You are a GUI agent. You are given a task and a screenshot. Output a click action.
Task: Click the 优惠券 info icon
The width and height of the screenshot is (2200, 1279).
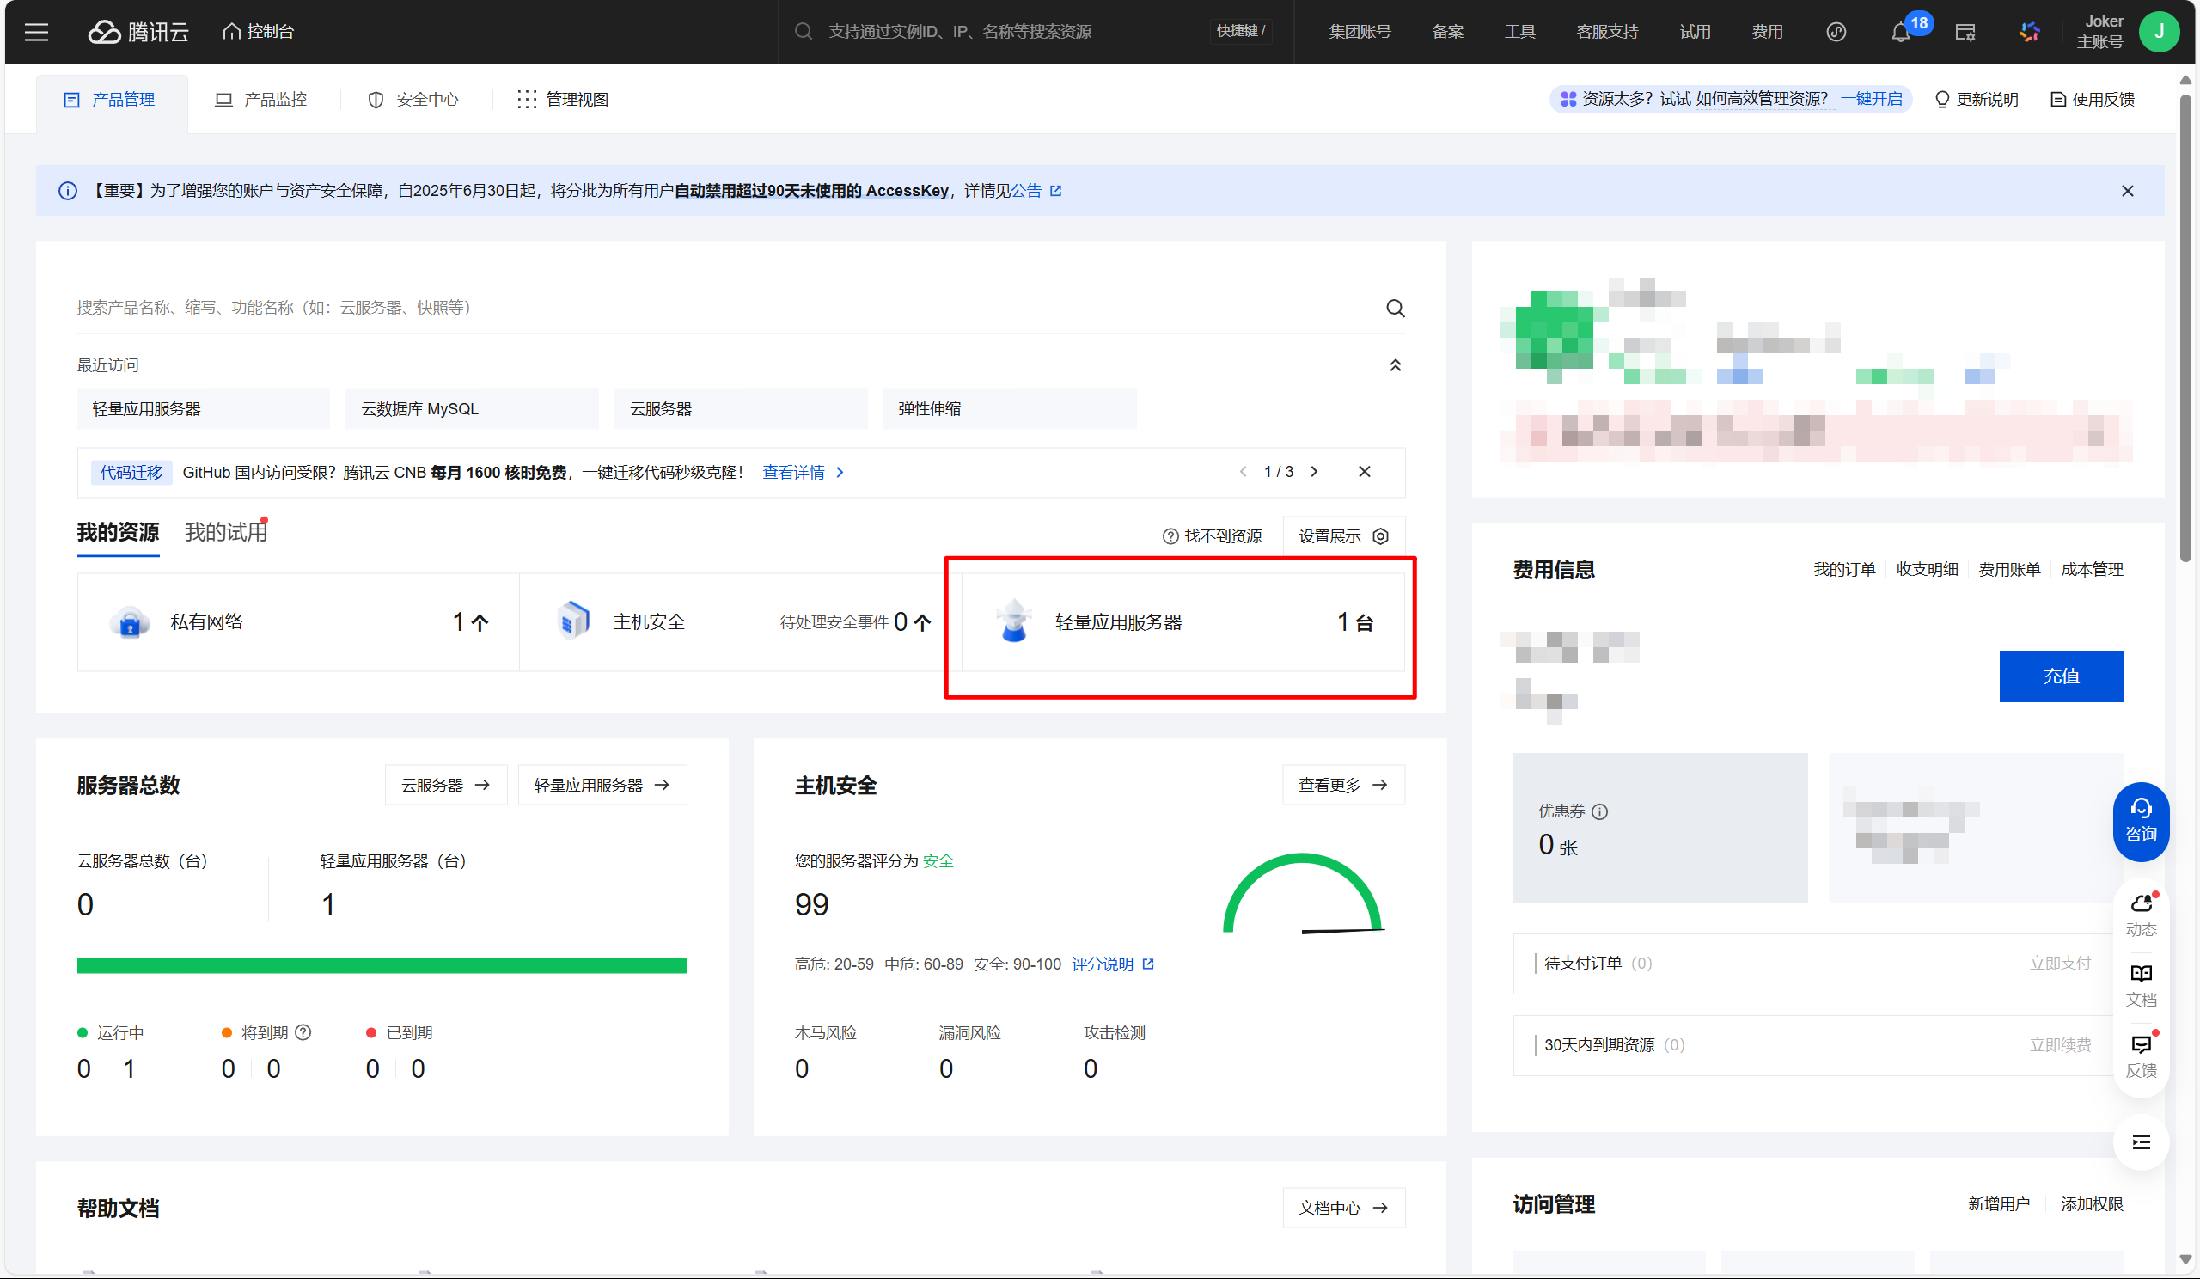[x=1599, y=811]
